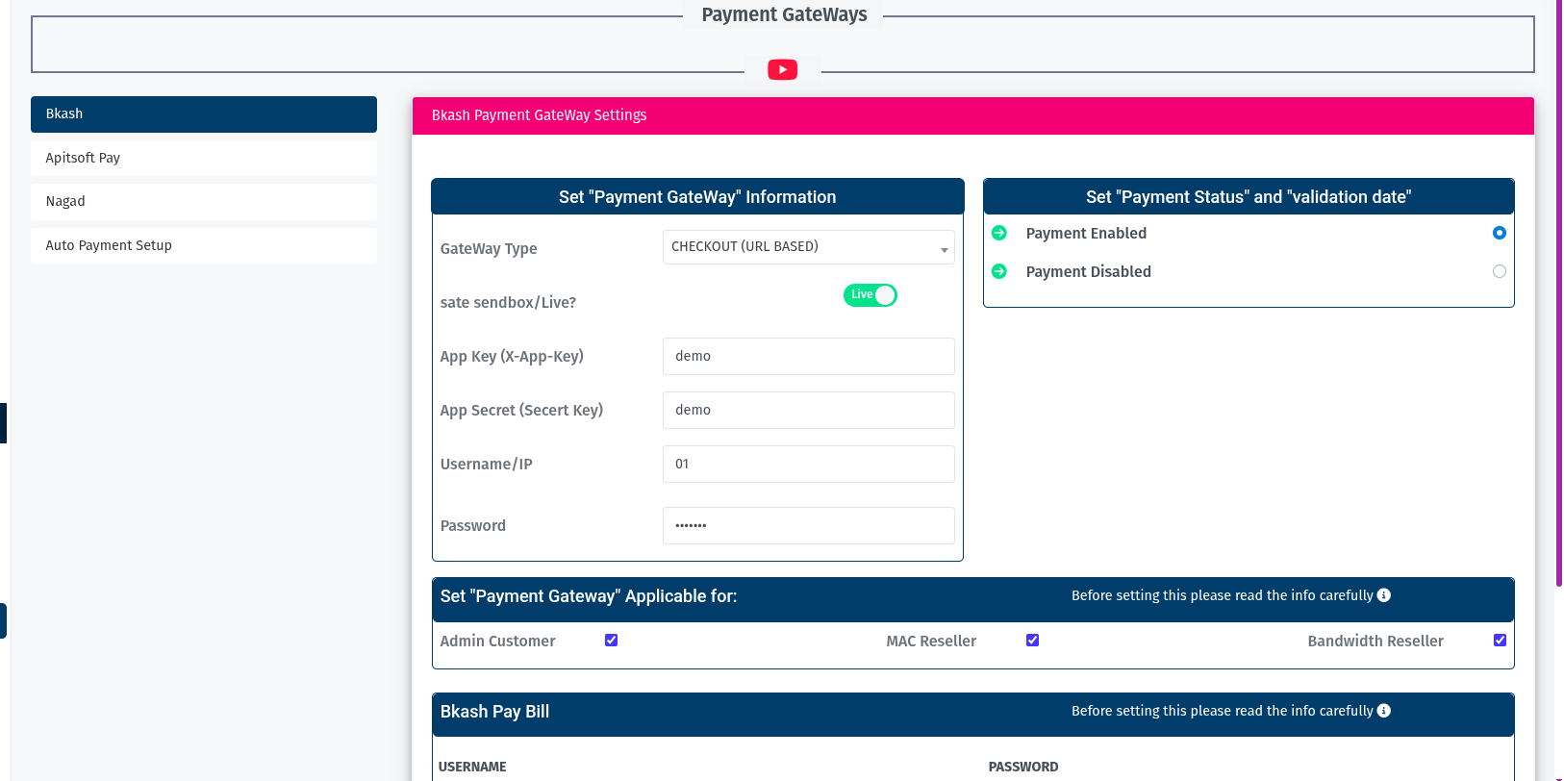Select the Payment Disabled radio button
The height and width of the screenshot is (781, 1564).
[1499, 271]
